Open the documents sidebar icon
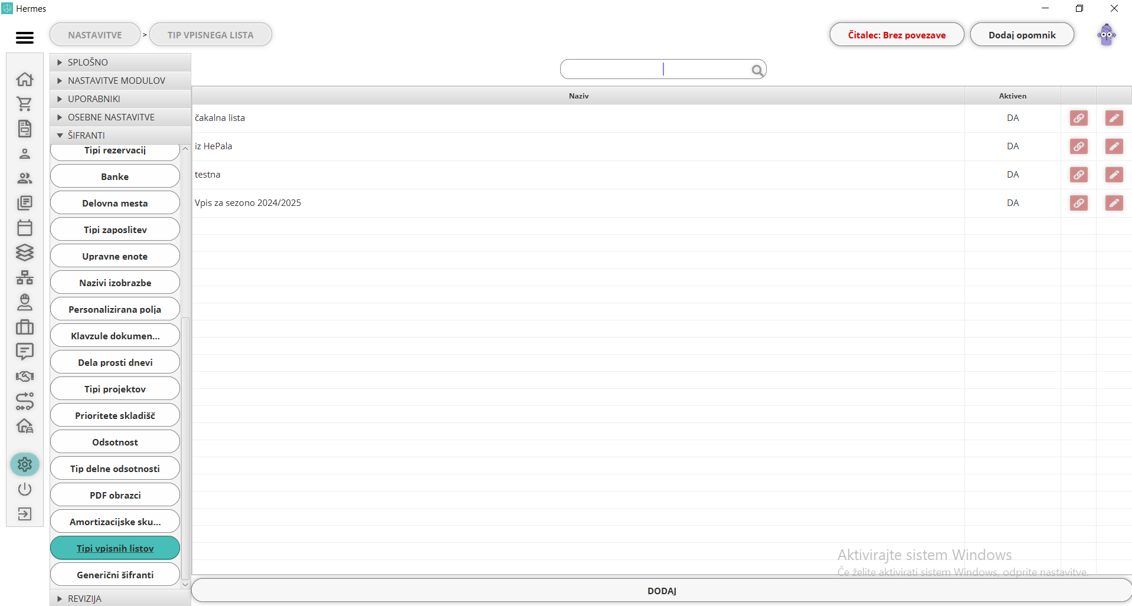 (x=25, y=129)
